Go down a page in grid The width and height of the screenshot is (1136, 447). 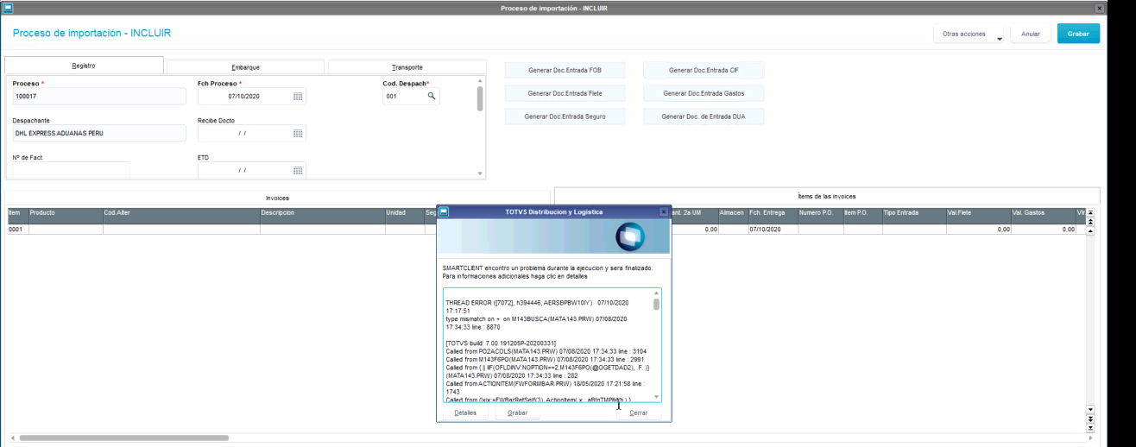click(x=1090, y=419)
